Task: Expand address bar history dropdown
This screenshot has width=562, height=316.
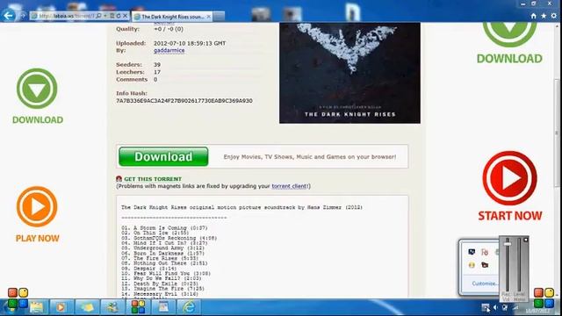Action: [105, 16]
